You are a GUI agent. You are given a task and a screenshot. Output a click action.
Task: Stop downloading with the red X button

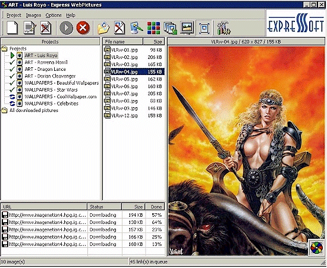click(83, 27)
